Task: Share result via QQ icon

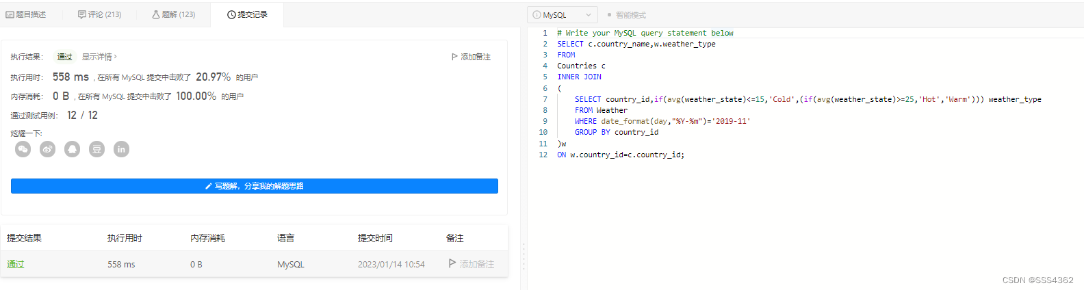Action: pos(73,149)
